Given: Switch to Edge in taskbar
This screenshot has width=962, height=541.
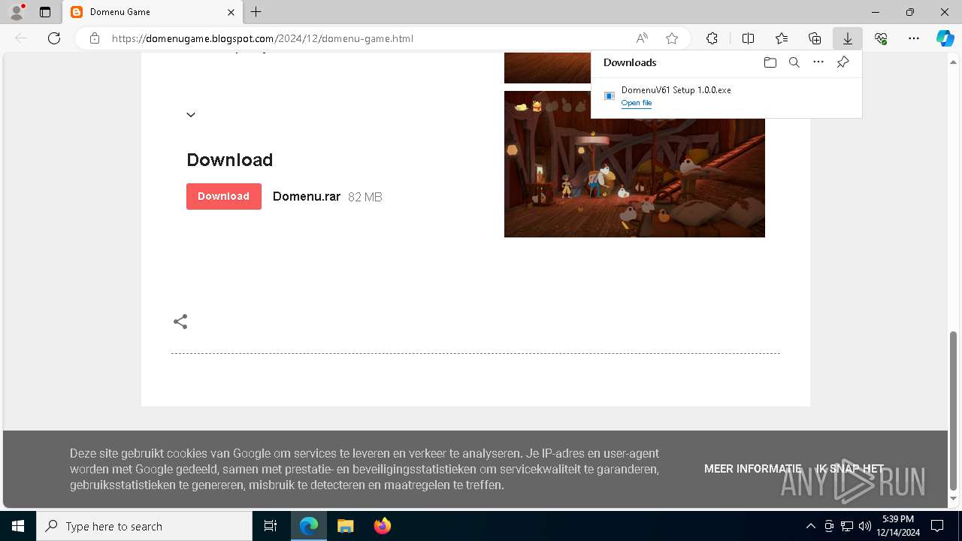Looking at the screenshot, I should tap(309, 526).
